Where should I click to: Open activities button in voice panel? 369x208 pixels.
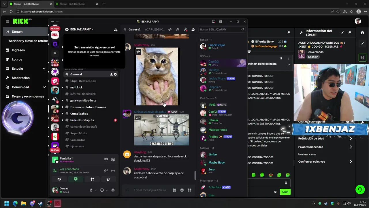[92, 179]
